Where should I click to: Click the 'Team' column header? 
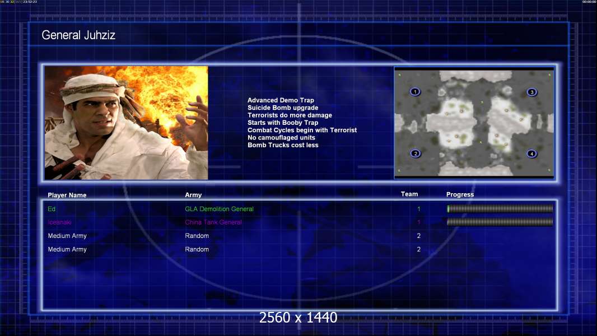coord(409,194)
